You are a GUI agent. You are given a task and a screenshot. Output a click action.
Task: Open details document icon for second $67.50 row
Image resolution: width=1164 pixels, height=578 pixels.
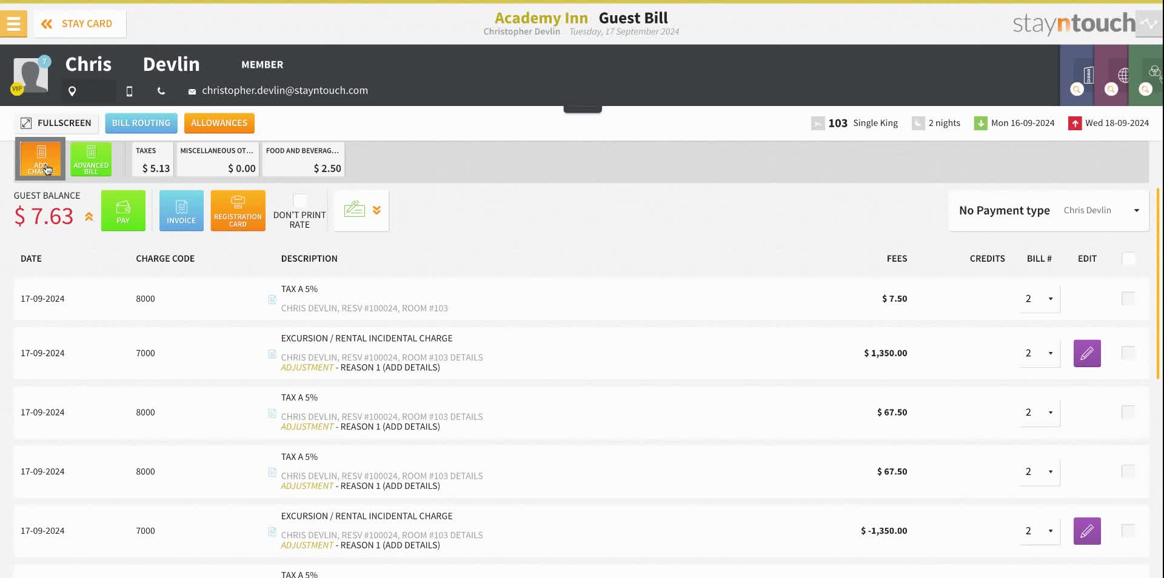[272, 472]
